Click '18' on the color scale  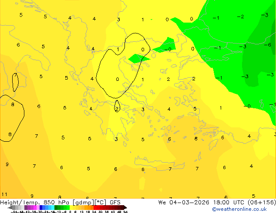tap(88, 212)
